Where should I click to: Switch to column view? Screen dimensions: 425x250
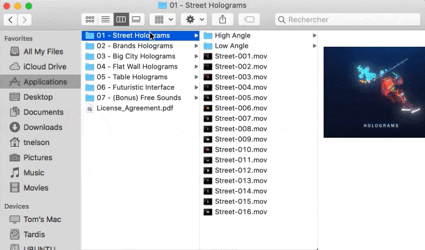[x=121, y=19]
